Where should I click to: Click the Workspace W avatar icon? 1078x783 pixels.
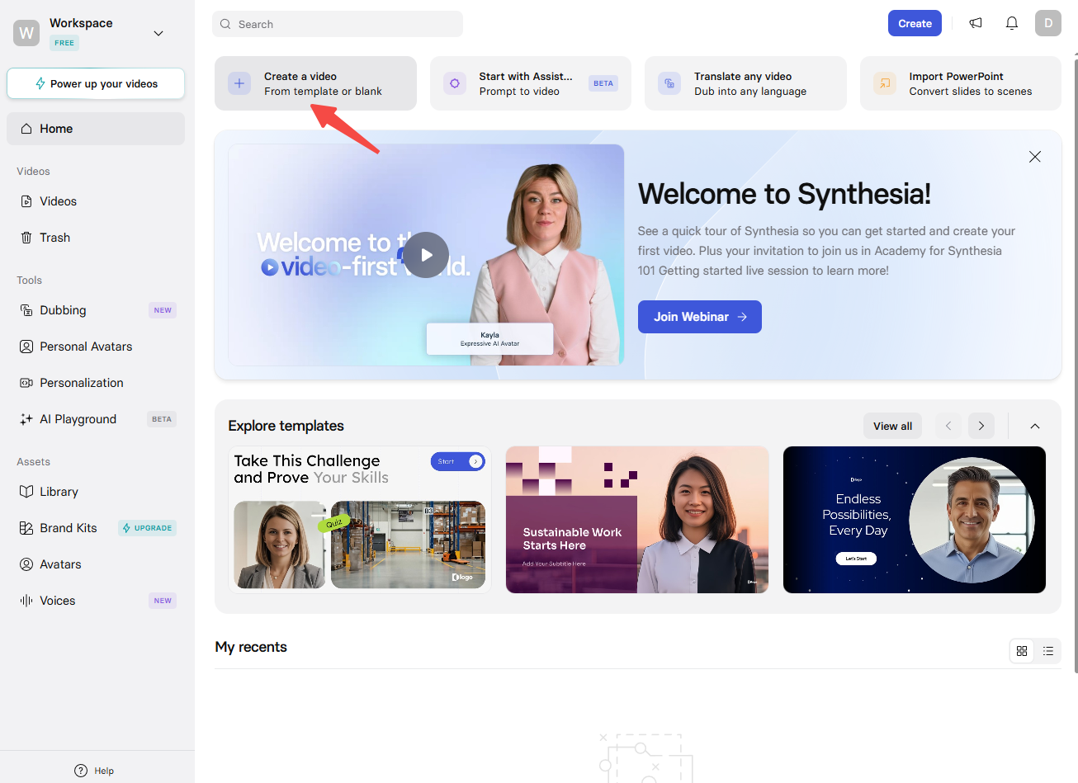pyautogui.click(x=26, y=33)
